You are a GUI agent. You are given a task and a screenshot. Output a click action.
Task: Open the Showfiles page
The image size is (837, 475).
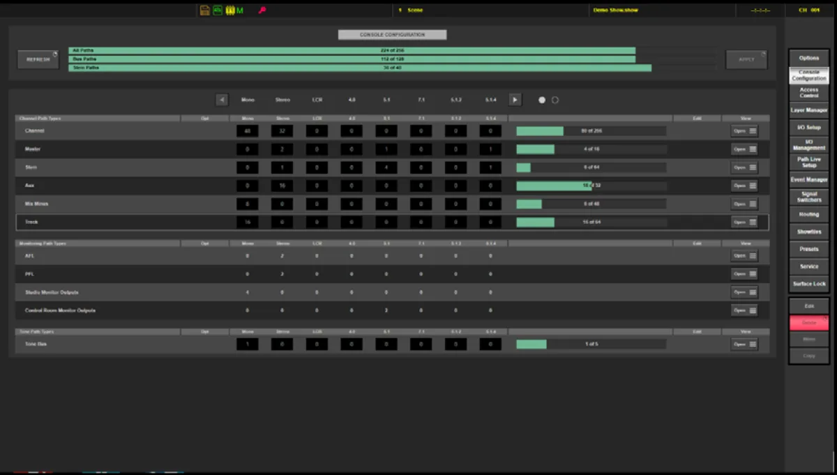click(x=809, y=232)
